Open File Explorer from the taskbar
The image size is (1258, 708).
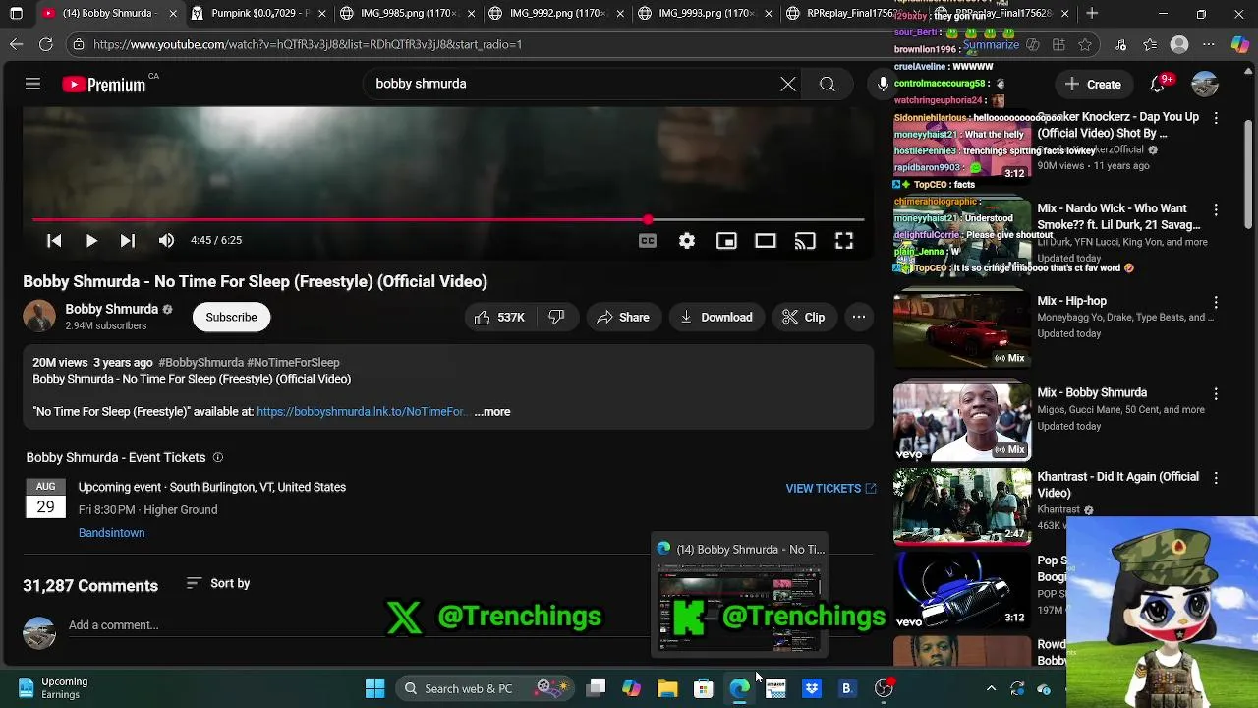tap(667, 688)
